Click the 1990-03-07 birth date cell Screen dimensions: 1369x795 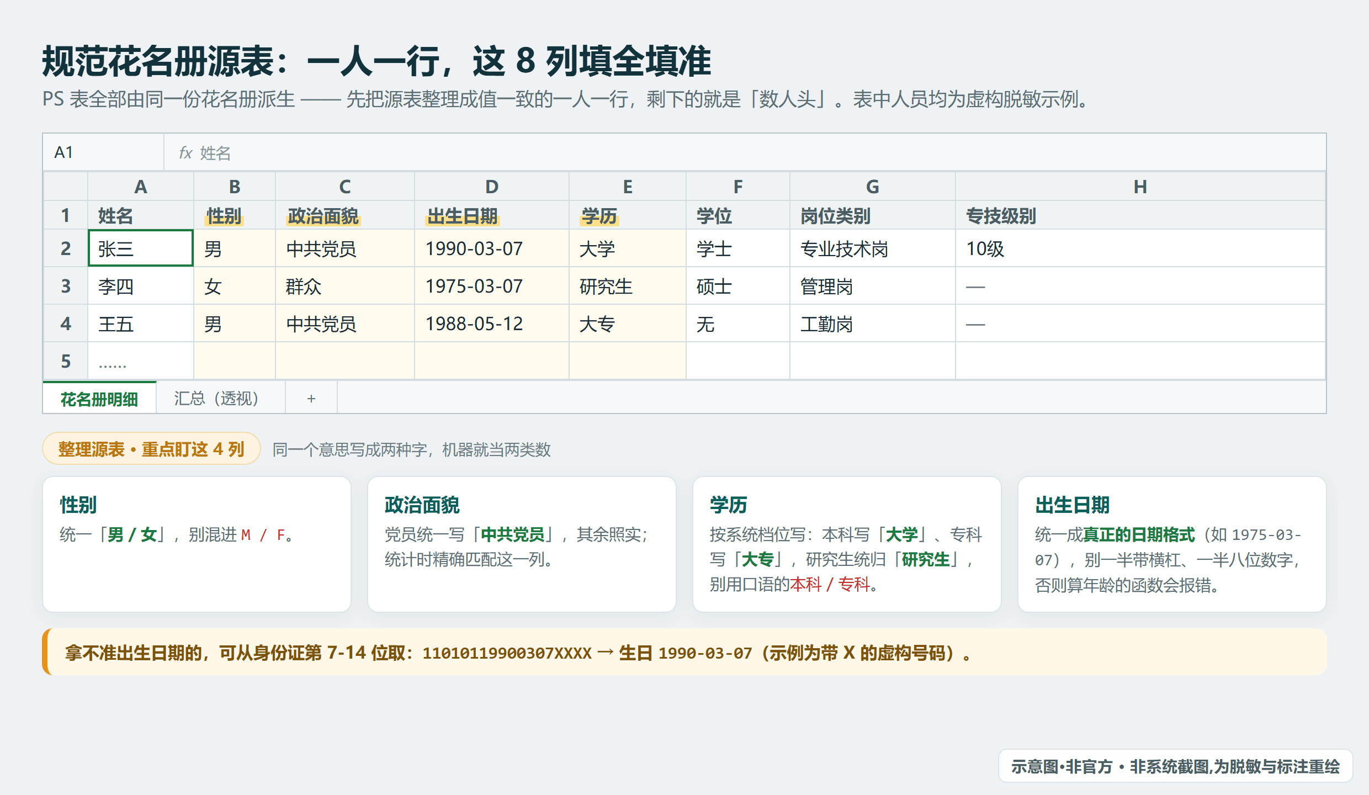coord(492,248)
